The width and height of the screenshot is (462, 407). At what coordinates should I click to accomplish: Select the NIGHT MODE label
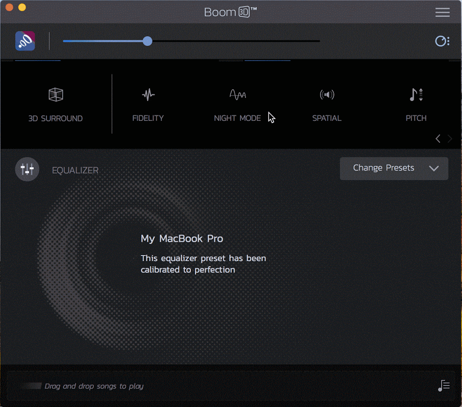point(237,118)
